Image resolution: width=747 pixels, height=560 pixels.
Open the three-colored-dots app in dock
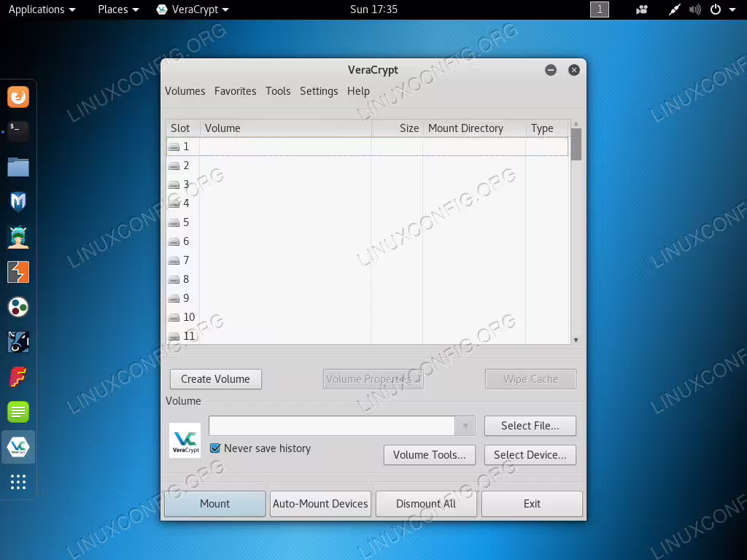pyautogui.click(x=18, y=307)
